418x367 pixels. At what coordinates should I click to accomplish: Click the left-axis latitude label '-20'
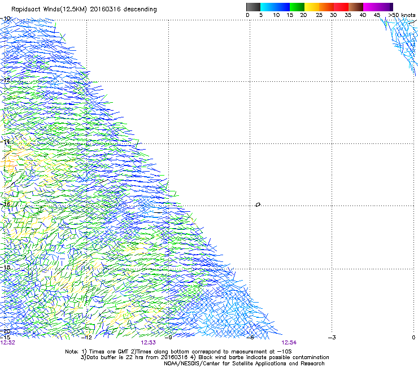tap(5, 331)
